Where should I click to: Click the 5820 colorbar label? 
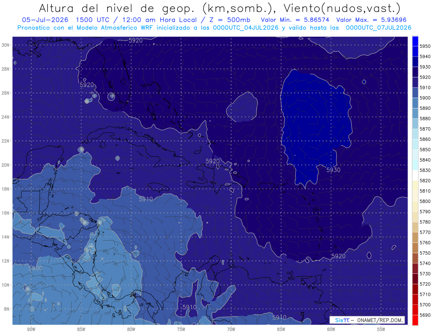point(426,181)
